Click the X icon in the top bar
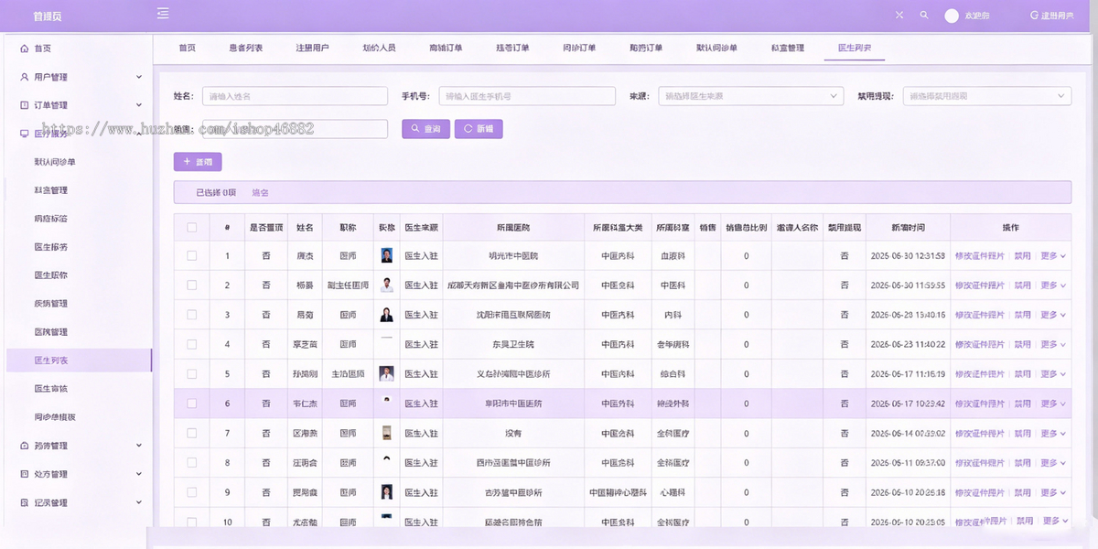Screen dimensions: 1098x549 click(899, 16)
